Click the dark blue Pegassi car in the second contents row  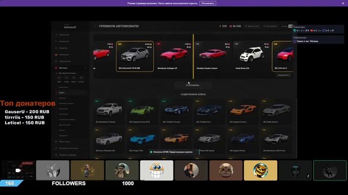point(243,140)
